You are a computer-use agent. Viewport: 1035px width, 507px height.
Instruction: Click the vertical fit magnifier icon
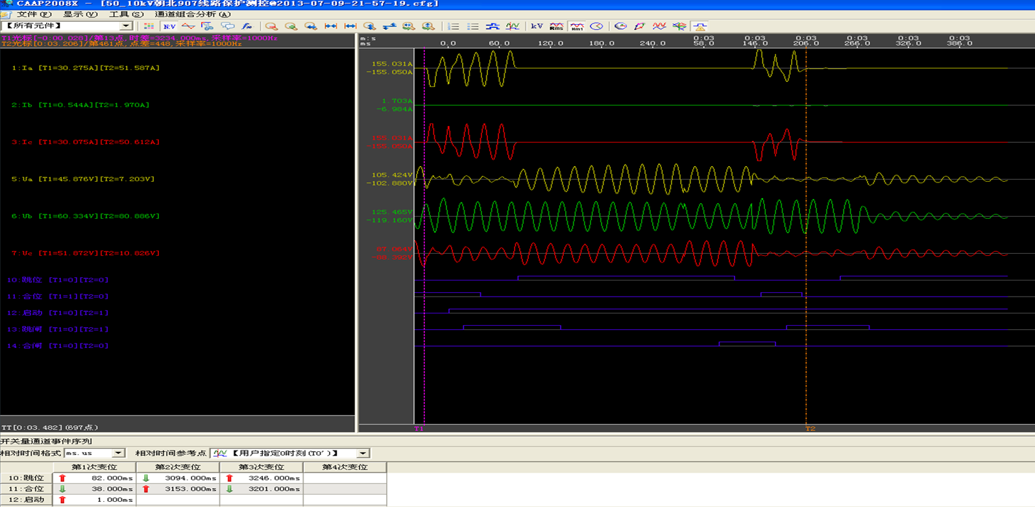pyautogui.click(x=428, y=27)
